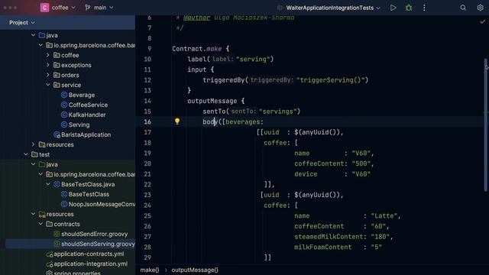Open the CoffeeService class file
The width and height of the screenshot is (489, 275).
88,105
